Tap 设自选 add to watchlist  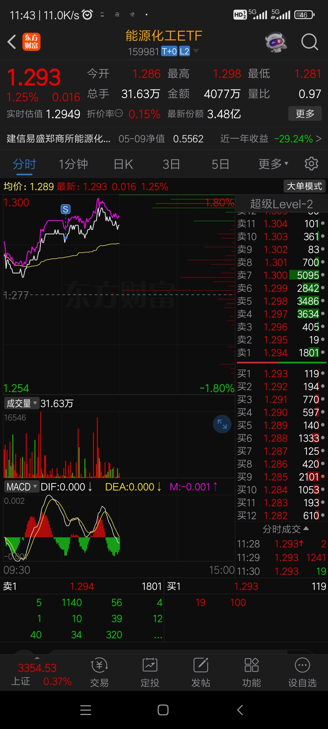pyautogui.click(x=302, y=672)
